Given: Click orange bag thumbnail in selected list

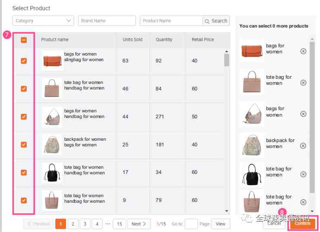Looking at the screenshot, I should 252,51.
